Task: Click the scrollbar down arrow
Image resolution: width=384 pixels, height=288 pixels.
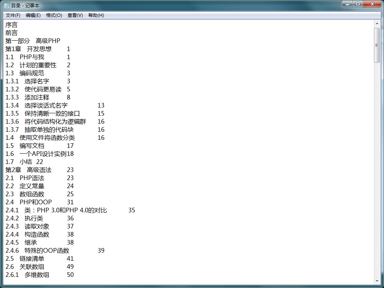Action: click(x=377, y=281)
